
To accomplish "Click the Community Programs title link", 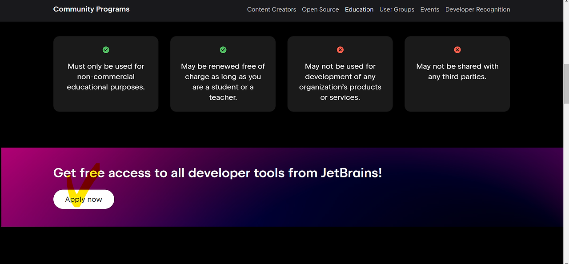I will point(92,9).
